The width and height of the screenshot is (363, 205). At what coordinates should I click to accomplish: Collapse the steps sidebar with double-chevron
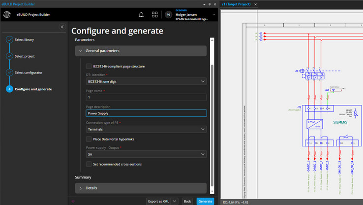coord(62,27)
